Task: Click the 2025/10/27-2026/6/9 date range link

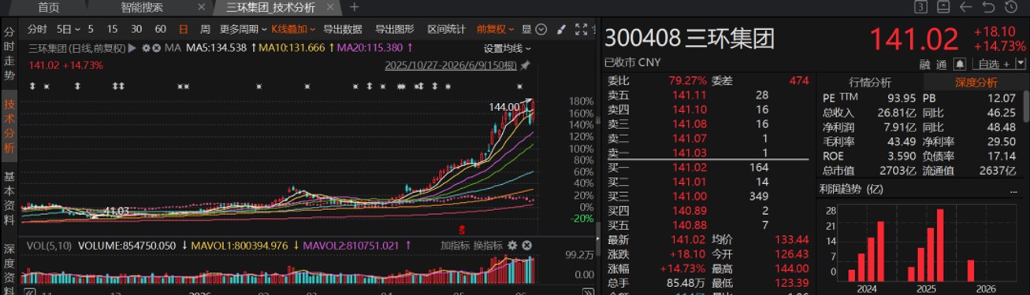Action: pos(450,65)
